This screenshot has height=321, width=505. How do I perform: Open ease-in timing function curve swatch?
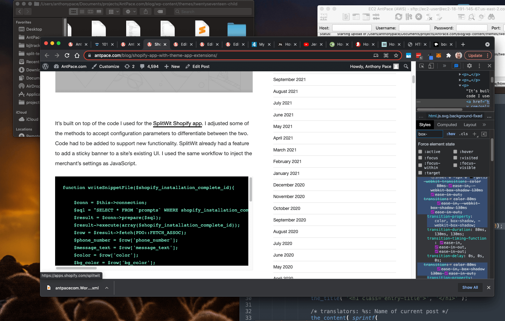tap(441, 243)
